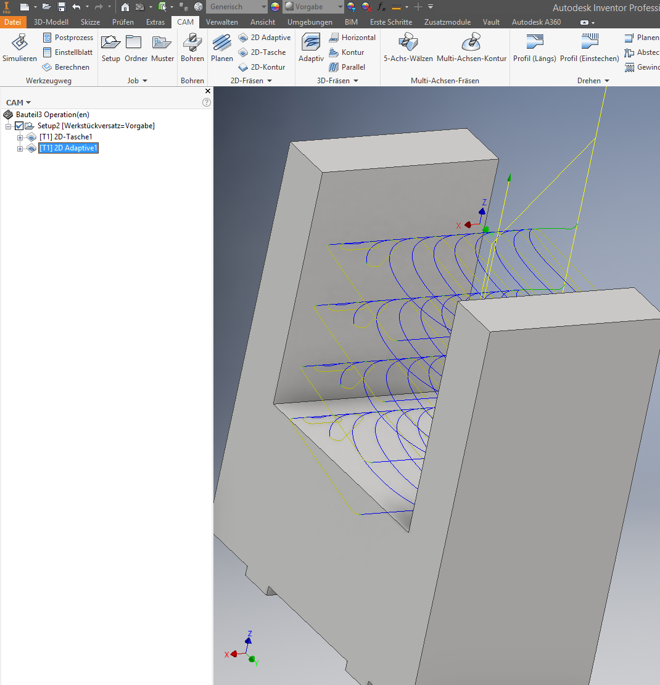This screenshot has height=685, width=660.
Task: Open the Verwalten ribbon tab
Action: tap(222, 22)
